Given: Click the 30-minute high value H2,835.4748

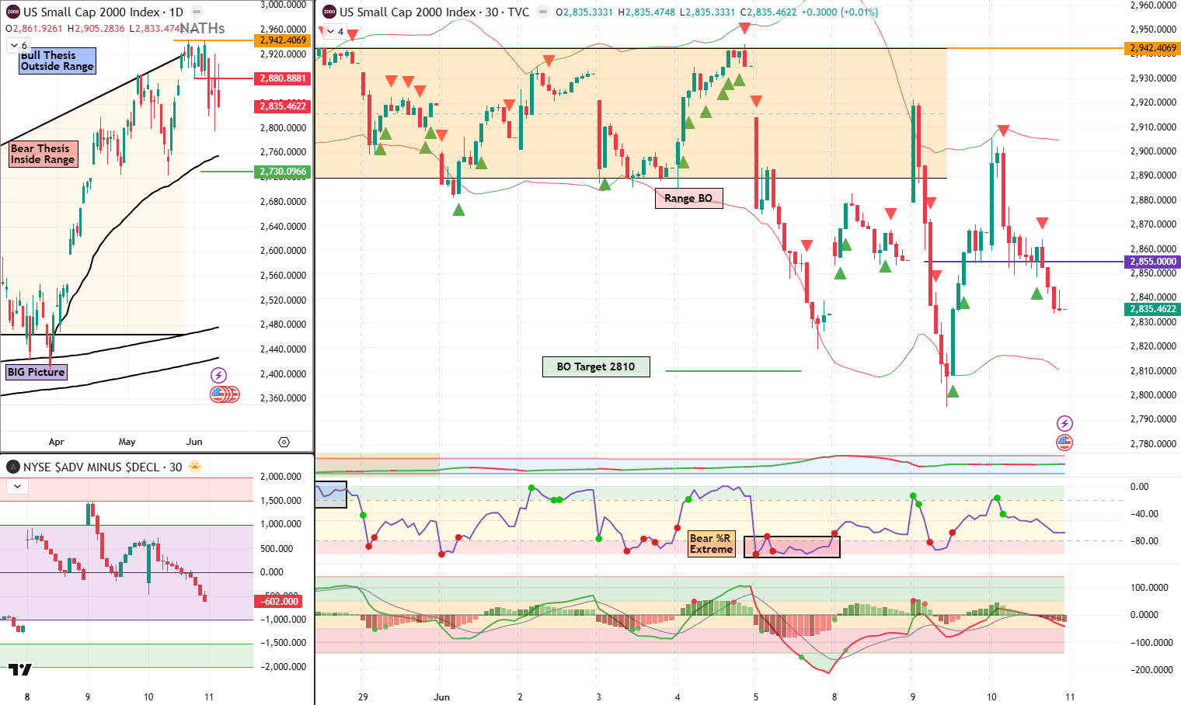Looking at the screenshot, I should coord(646,12).
